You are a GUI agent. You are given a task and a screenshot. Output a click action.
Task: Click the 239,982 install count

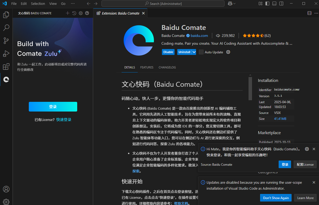(225, 35)
